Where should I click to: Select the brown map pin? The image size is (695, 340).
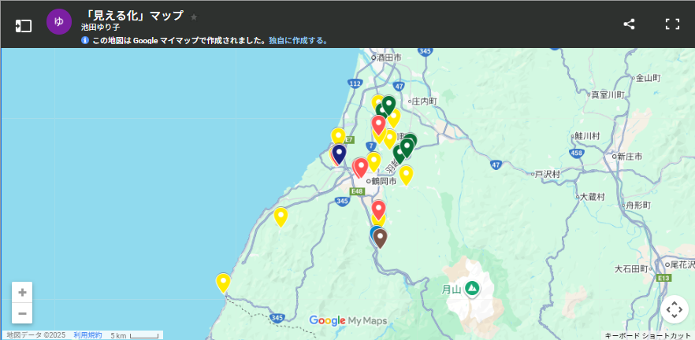[380, 237]
